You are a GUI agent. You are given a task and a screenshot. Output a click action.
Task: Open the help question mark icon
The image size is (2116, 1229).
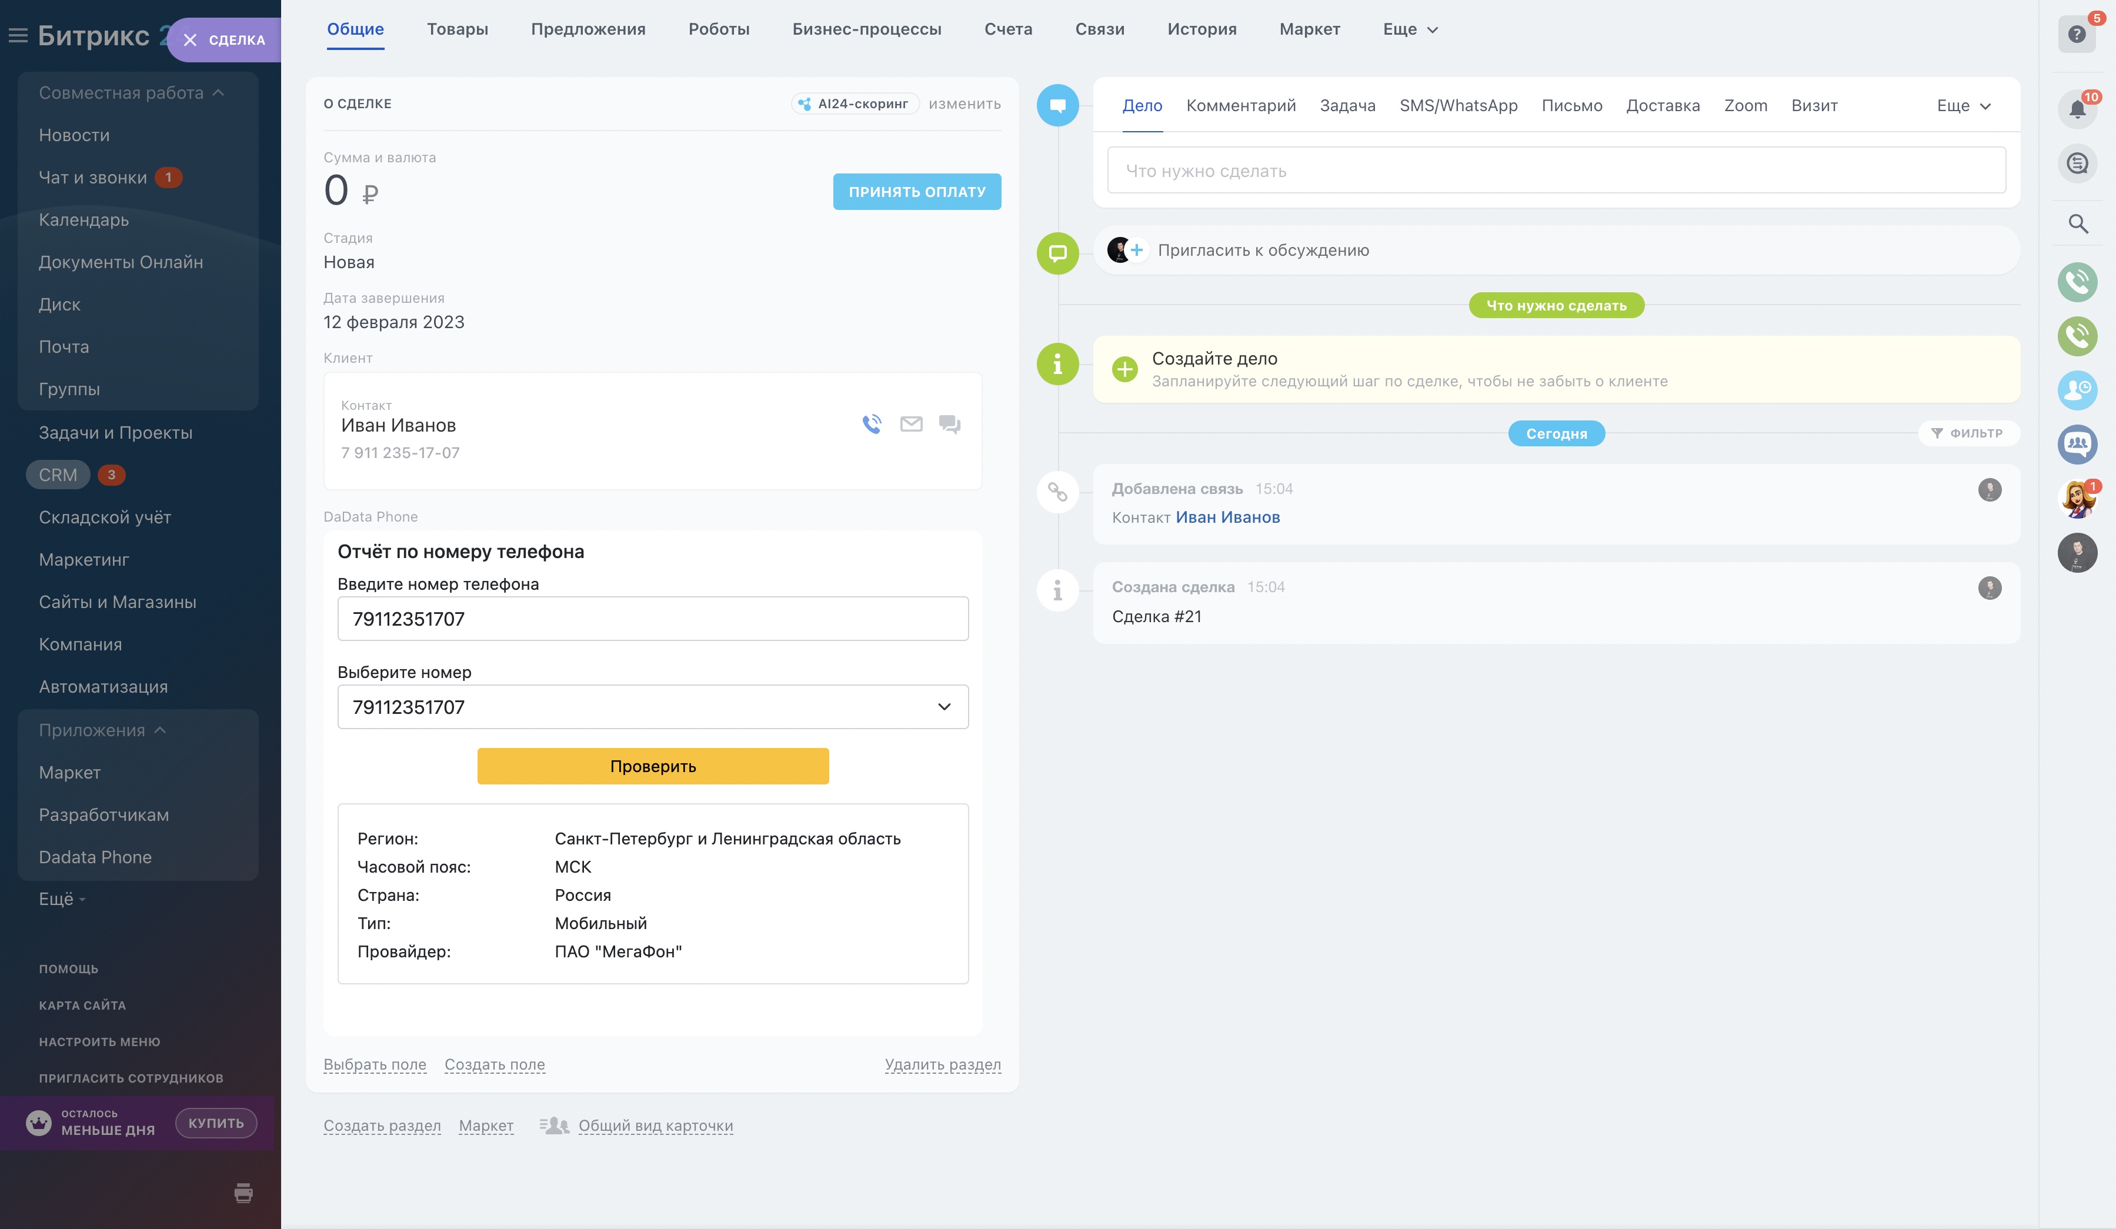[2077, 35]
